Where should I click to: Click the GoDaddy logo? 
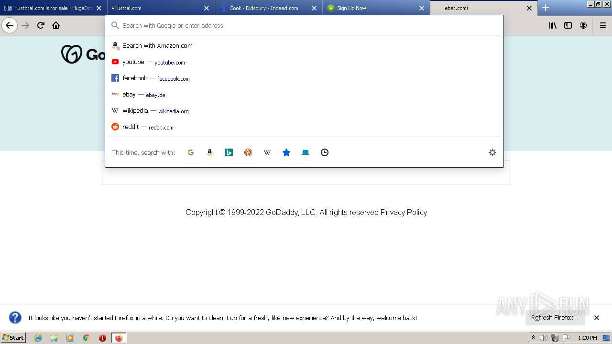83,54
